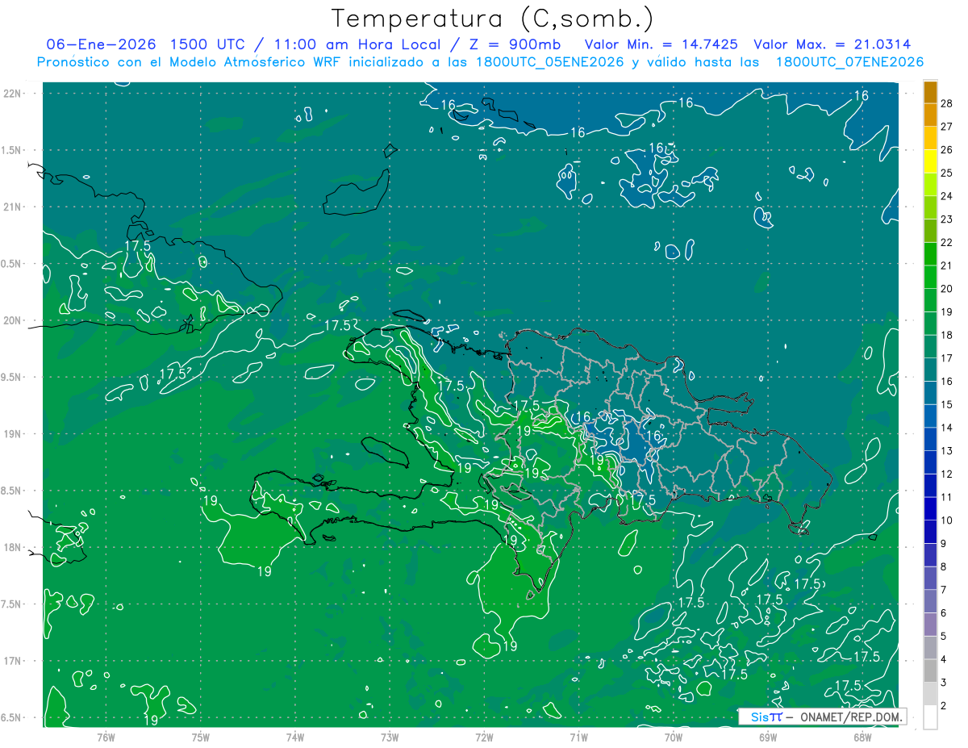Select the date text "06-Ene-2026"
The height and width of the screenshot is (748, 968).
(102, 44)
